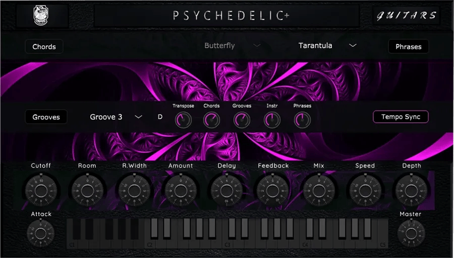Expand the Butterfly dropdown chevron

[257, 46]
